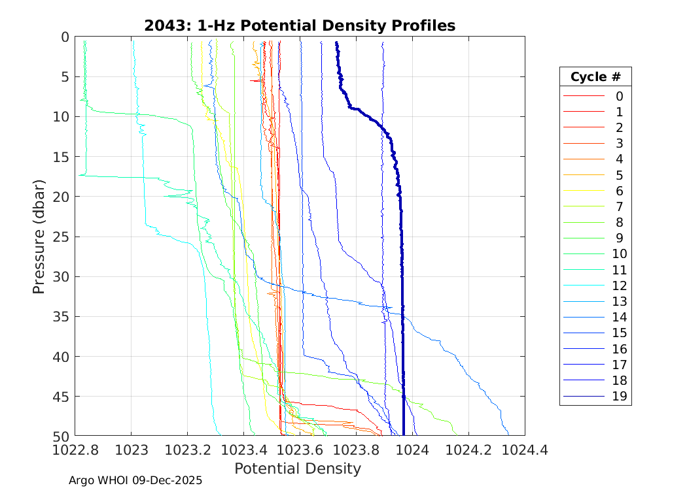Click the plot title '2043: 1-Hz Potential Density Profiles'
Image resolution: width=687 pixels, height=490 pixels.
point(300,25)
